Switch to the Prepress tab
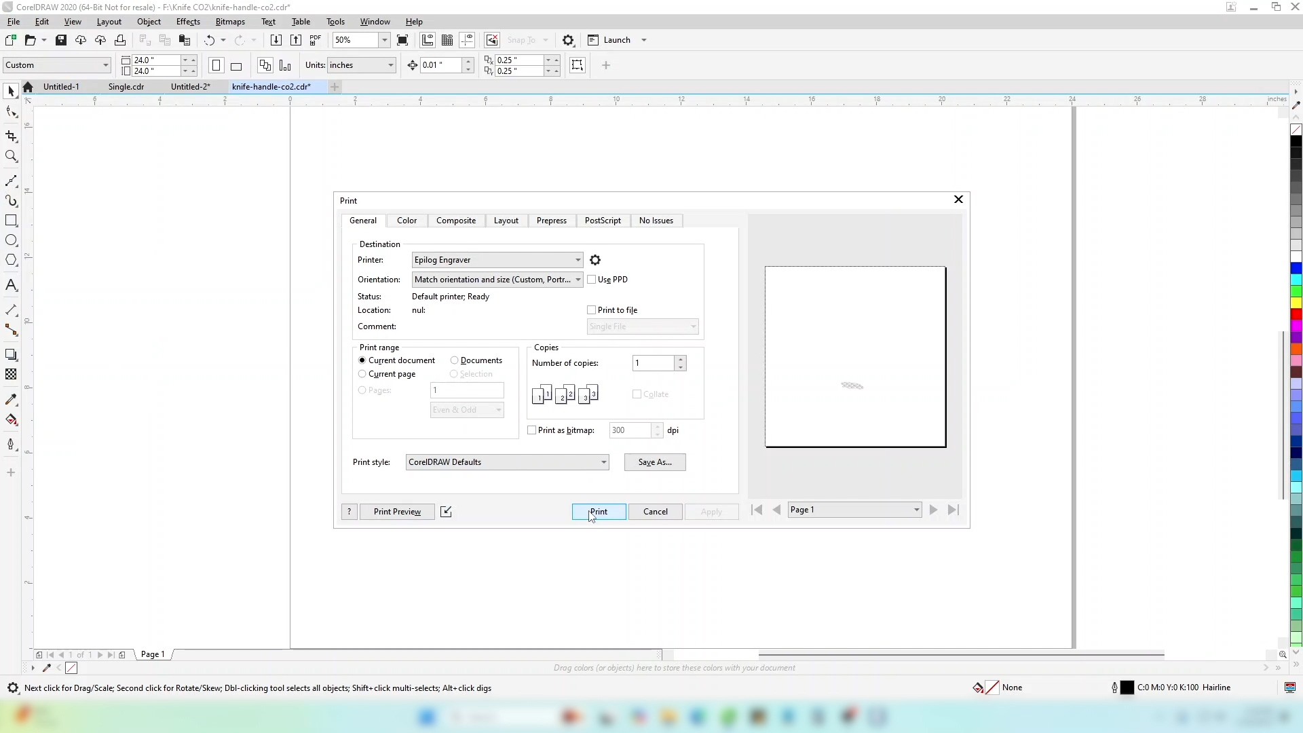This screenshot has height=733, width=1303. click(551, 221)
